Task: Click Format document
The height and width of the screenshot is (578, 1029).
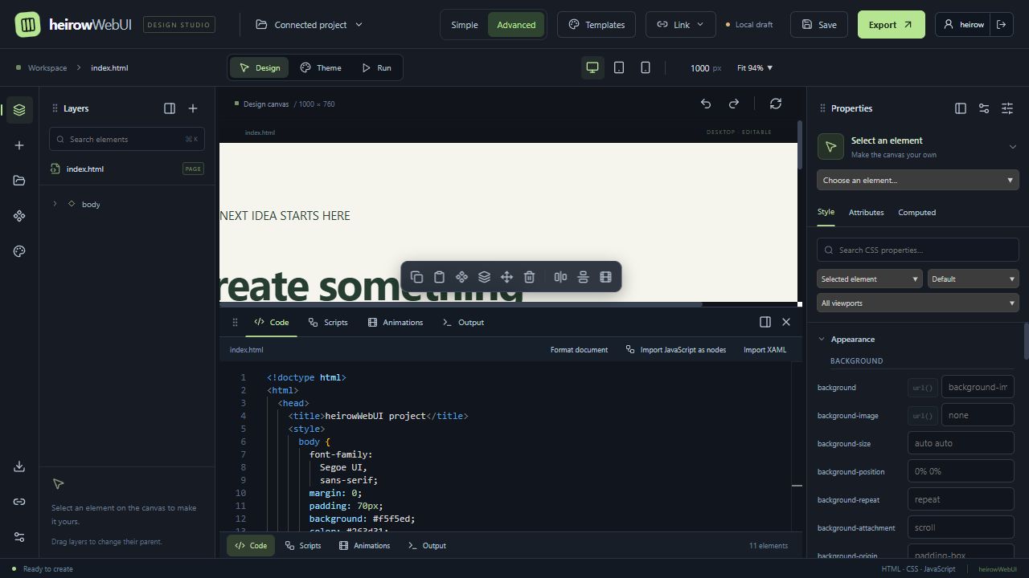Action: [579, 350]
